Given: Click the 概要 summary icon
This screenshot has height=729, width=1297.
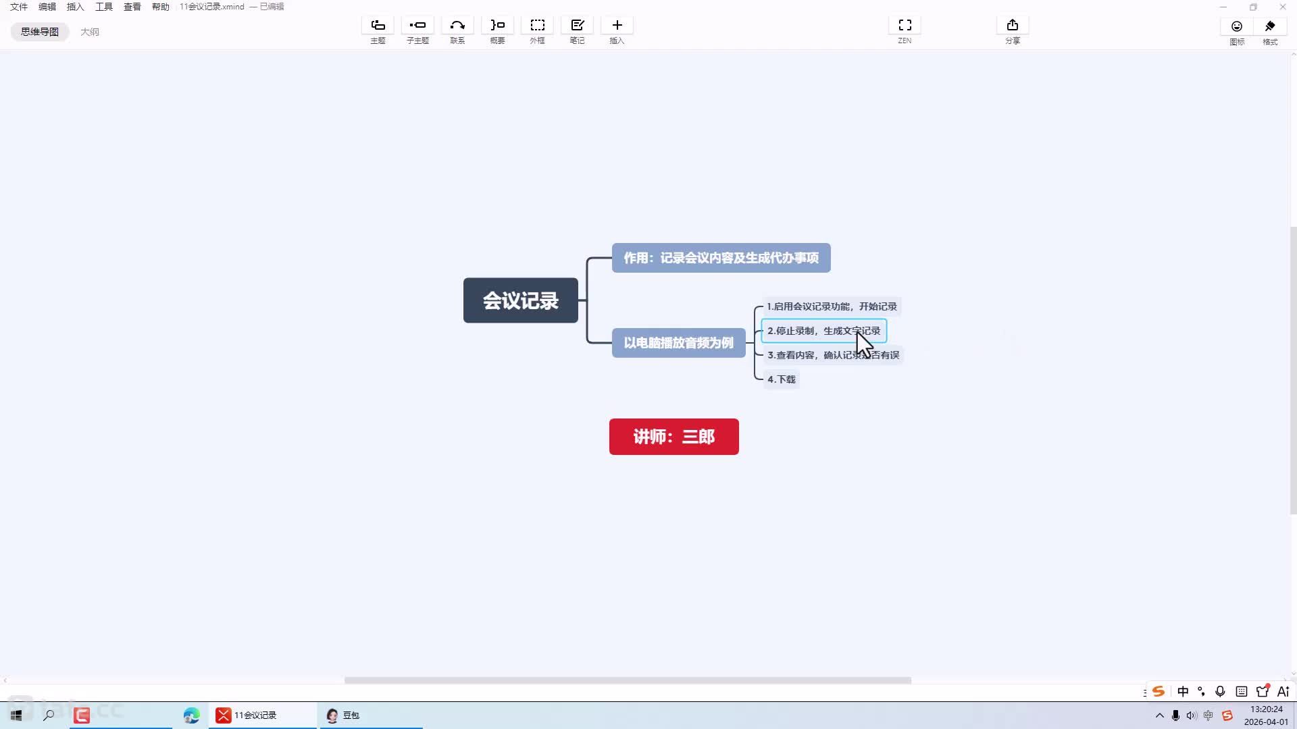Looking at the screenshot, I should (497, 26).
